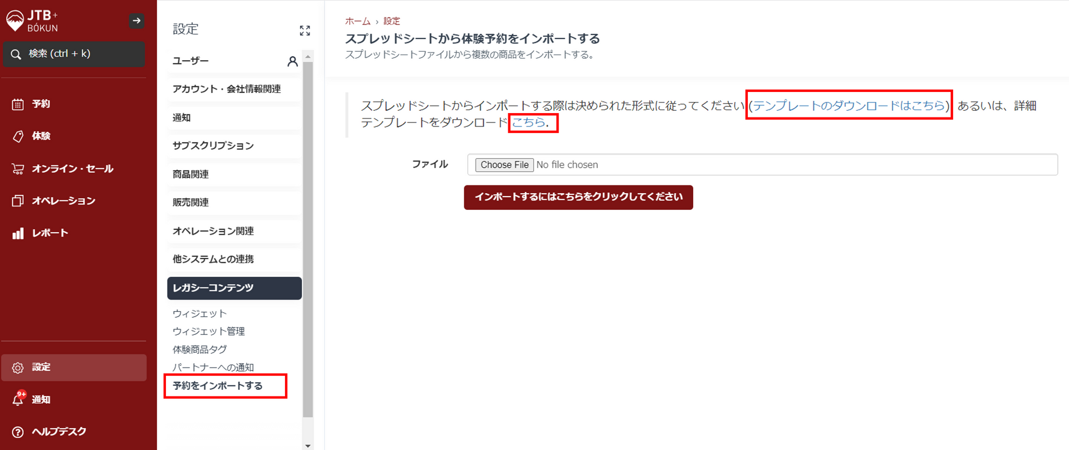Click the テンプレートのダウンロードはこちら link
The height and width of the screenshot is (450, 1069).
coord(849,106)
